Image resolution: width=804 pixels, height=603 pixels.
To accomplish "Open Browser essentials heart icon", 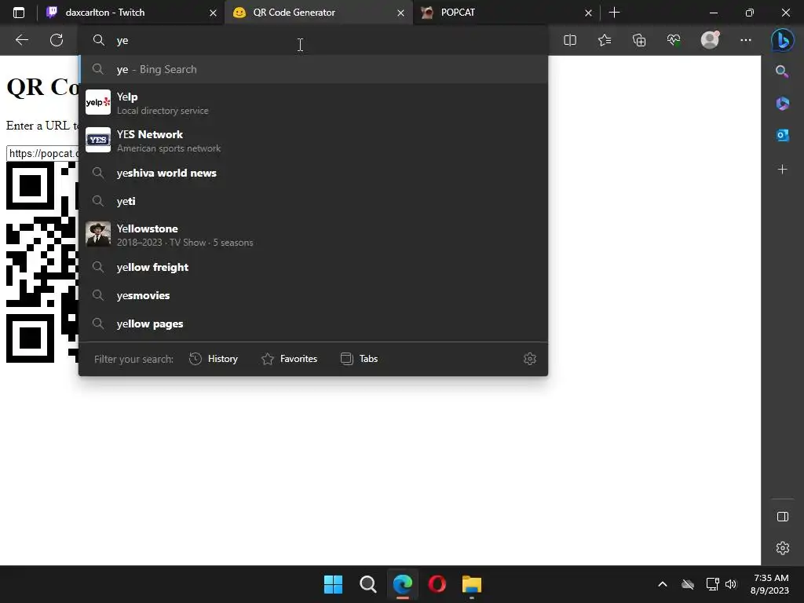I will point(674,40).
